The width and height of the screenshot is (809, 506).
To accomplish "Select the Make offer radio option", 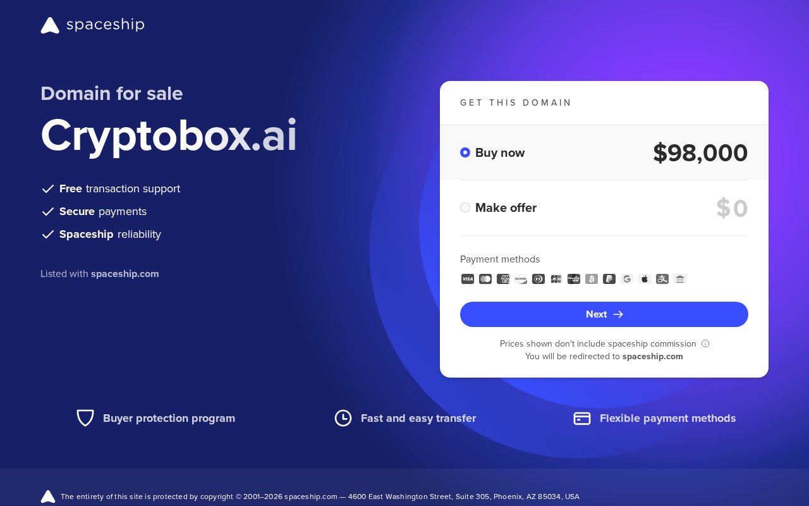I will (465, 207).
